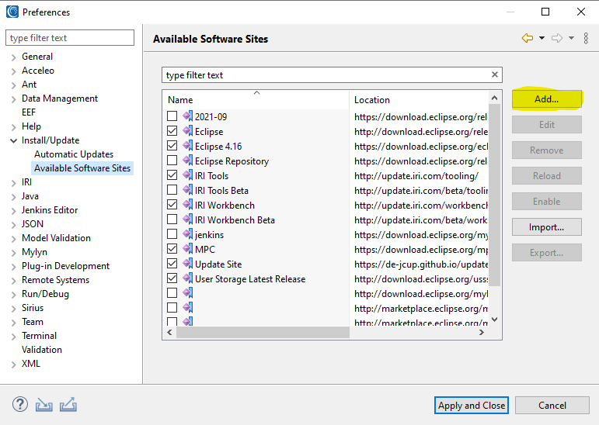Toggle the User Storage Latest Release checkbox
Screen dimensions: 599x425
[172, 278]
